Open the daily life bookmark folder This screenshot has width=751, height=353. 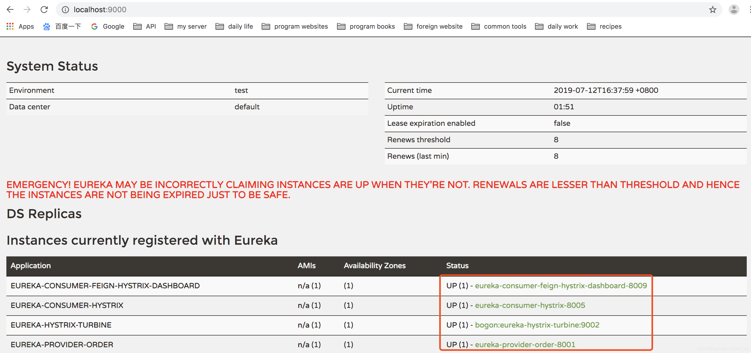(x=234, y=27)
